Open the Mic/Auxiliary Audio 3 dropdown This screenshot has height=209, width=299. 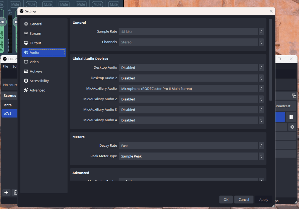(x=191, y=110)
